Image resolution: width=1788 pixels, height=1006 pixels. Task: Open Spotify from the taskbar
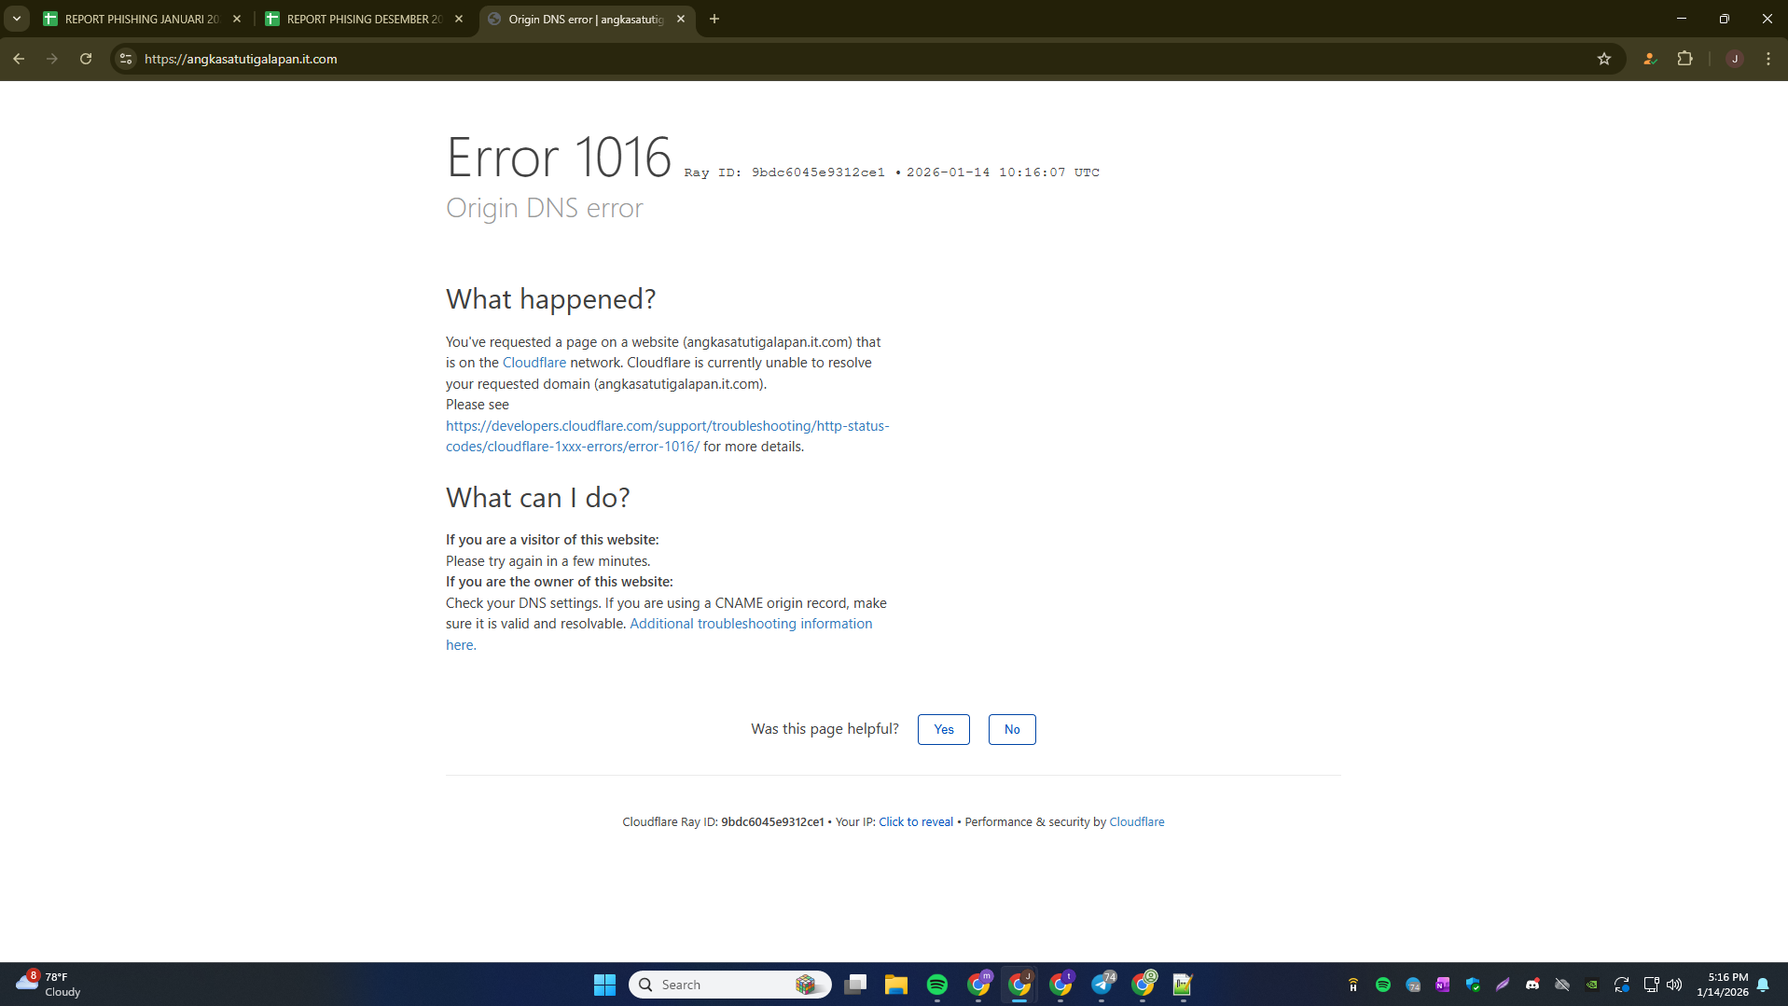(937, 985)
